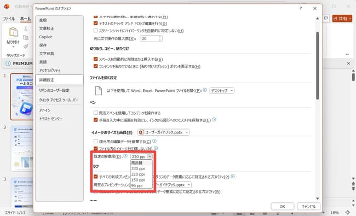
Task: Select アクセシビリティ options category
Action: tap(60, 70)
